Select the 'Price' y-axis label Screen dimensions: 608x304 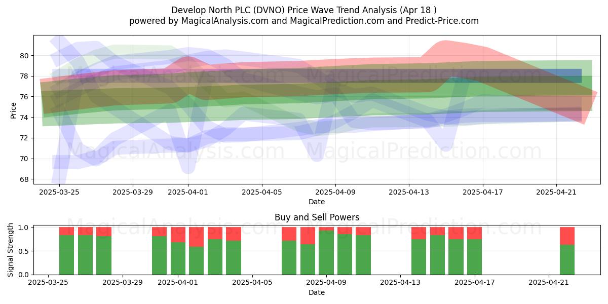(x=13, y=110)
